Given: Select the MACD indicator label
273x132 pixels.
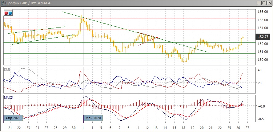Looking at the screenshot, I should point(8,97).
